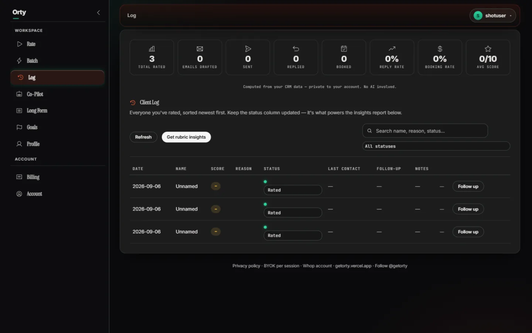Click the Avg Score star icon
The height and width of the screenshot is (333, 532).
(488, 49)
